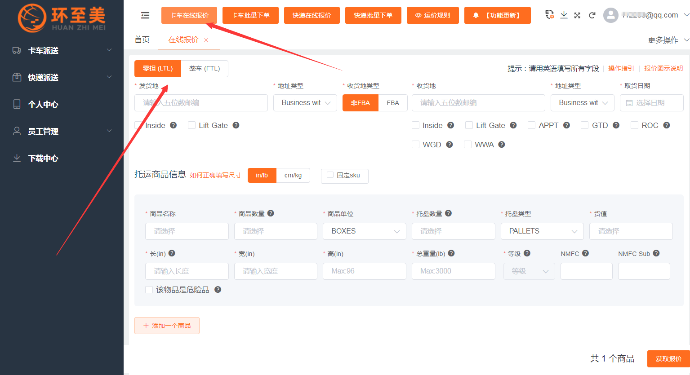The image size is (690, 375).
Task: Click the user avatar icon
Action: (610, 15)
